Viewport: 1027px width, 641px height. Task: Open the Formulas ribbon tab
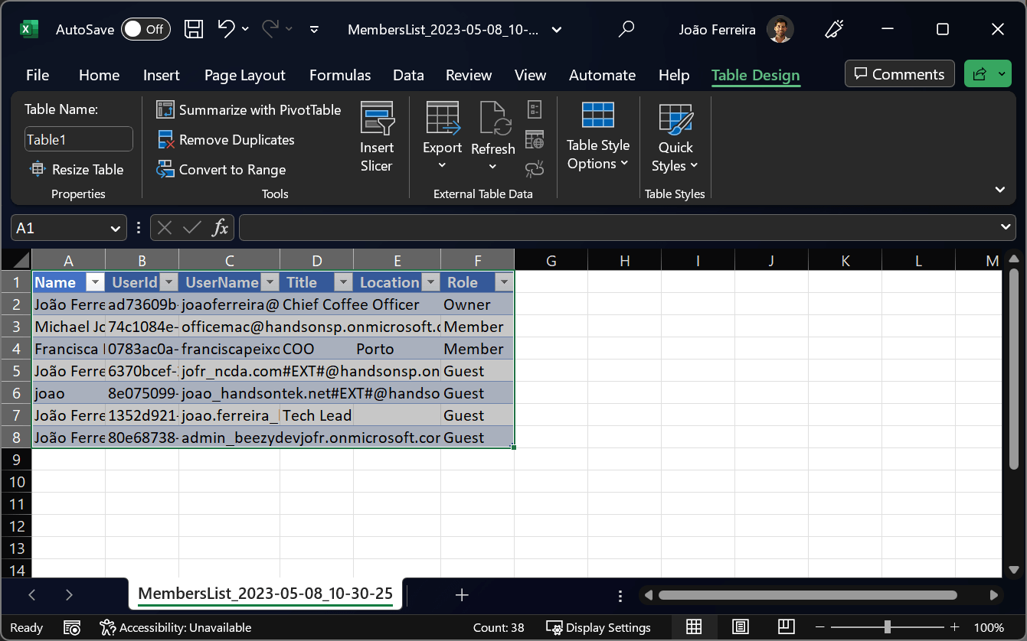pos(340,75)
